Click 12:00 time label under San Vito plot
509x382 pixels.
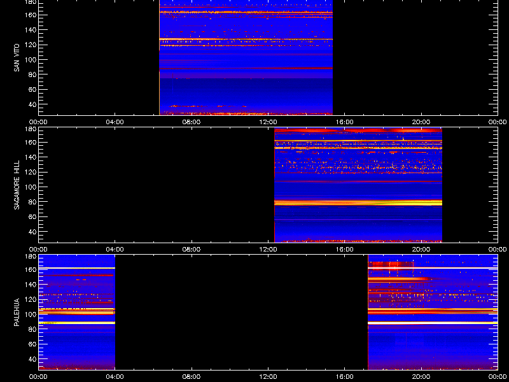click(x=268, y=122)
